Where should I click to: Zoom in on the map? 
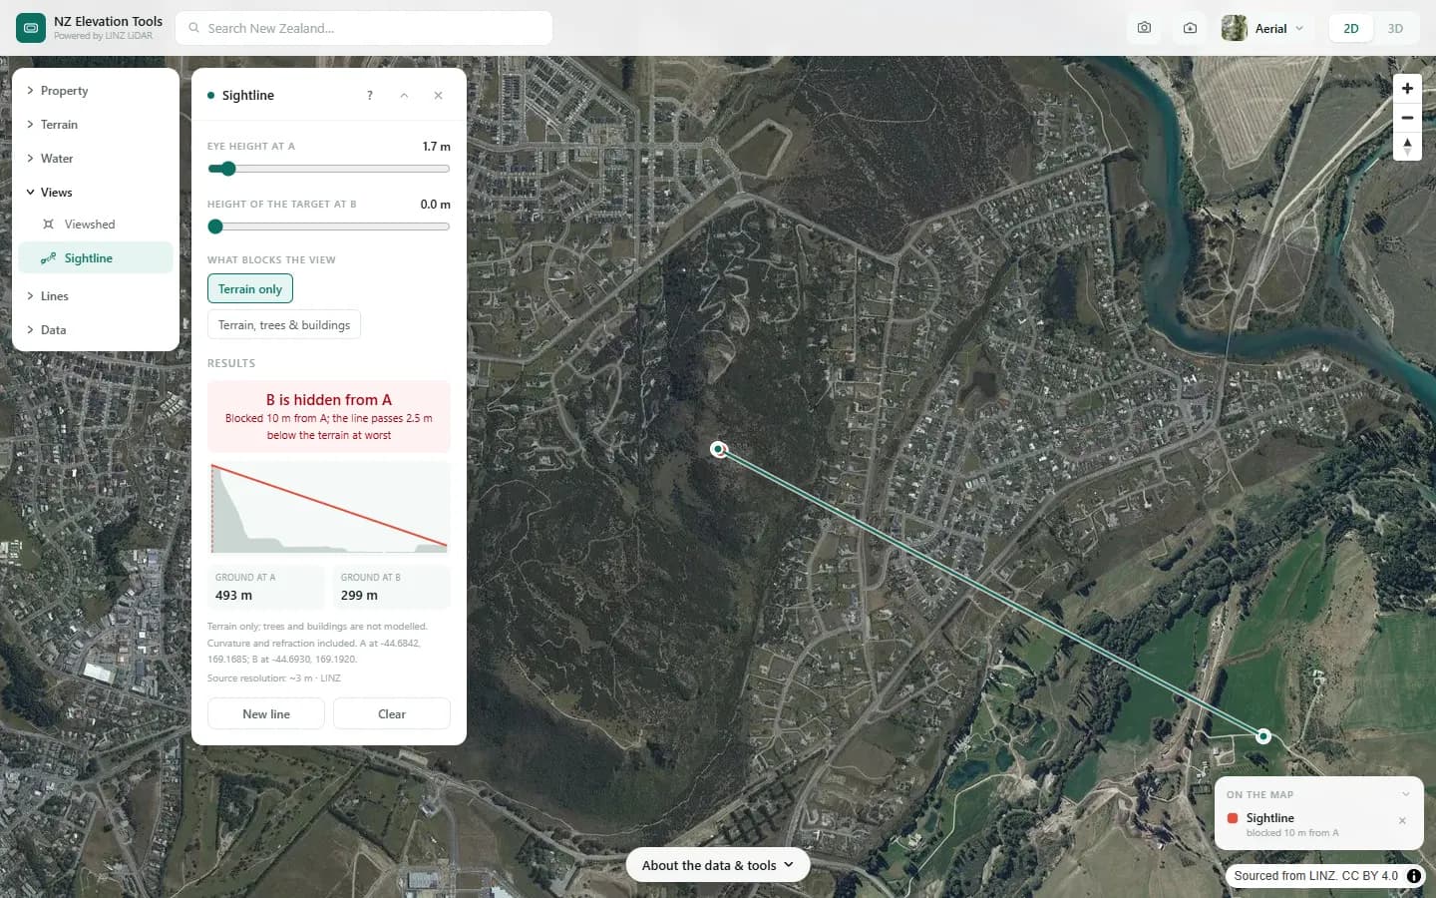(1407, 89)
